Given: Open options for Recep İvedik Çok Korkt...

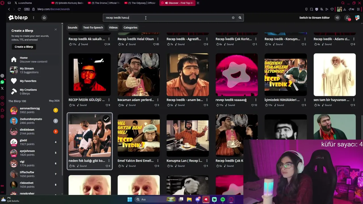Looking at the screenshot, I should click(256, 39).
